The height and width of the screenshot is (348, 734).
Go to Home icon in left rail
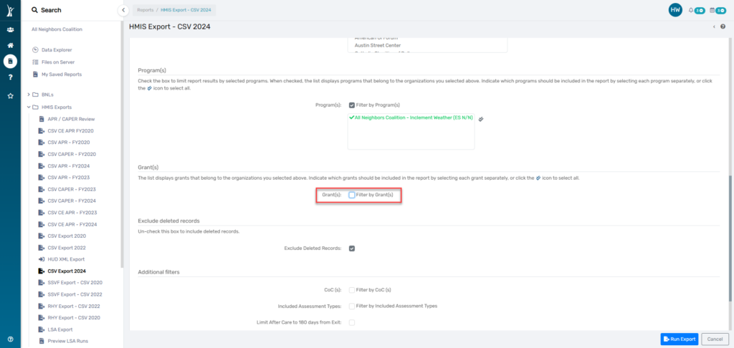[10, 45]
